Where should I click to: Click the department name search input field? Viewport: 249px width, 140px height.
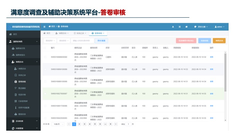click(x=82, y=41)
